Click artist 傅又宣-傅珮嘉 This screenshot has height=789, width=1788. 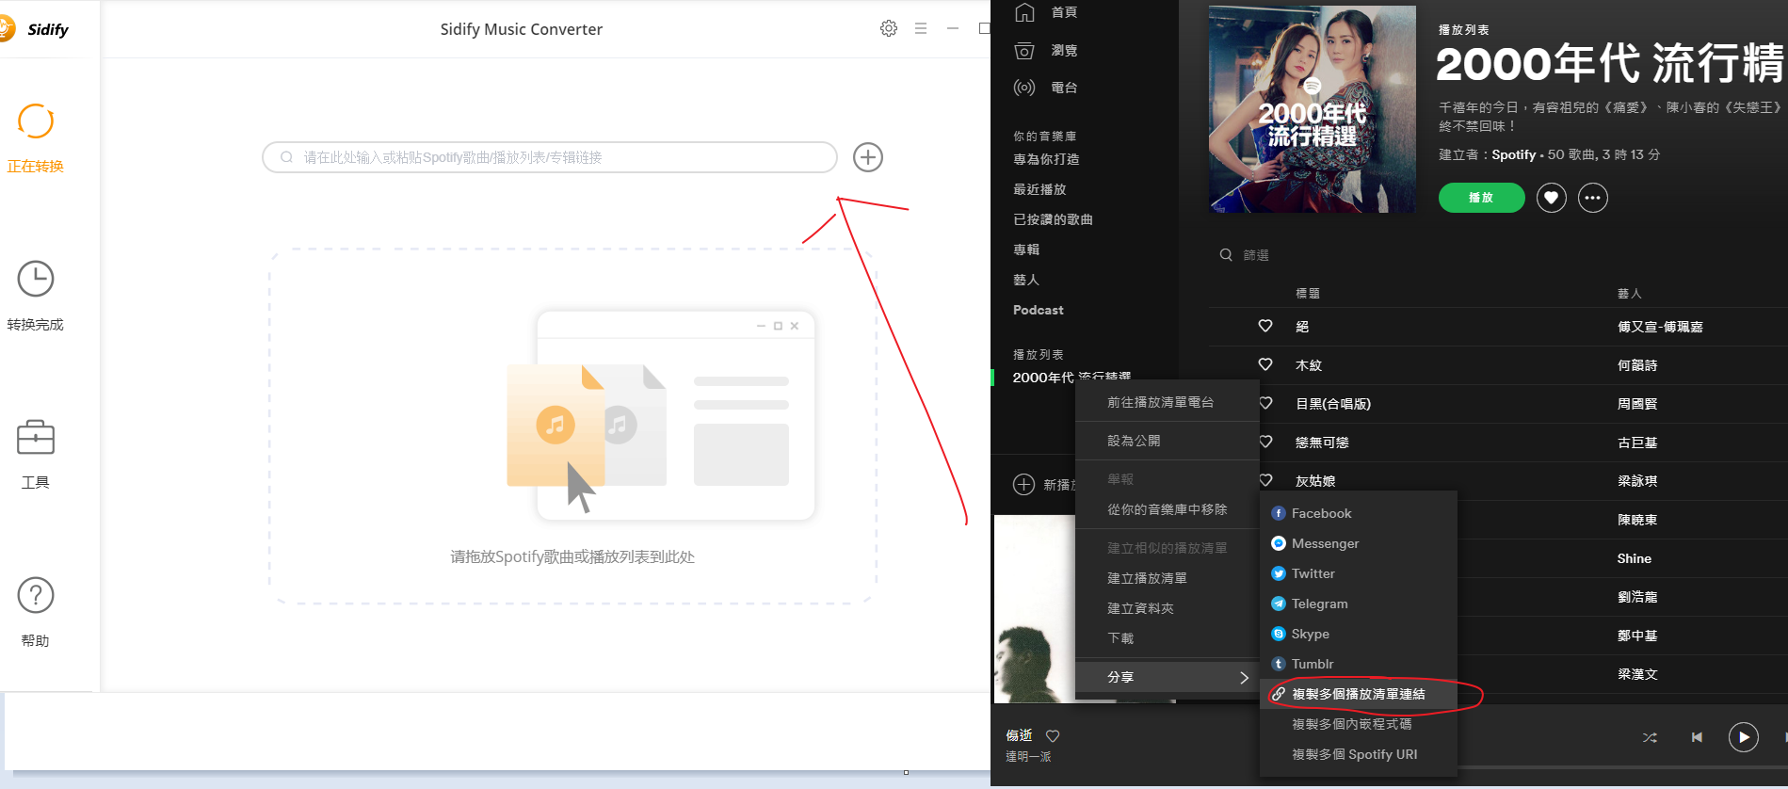(1660, 327)
